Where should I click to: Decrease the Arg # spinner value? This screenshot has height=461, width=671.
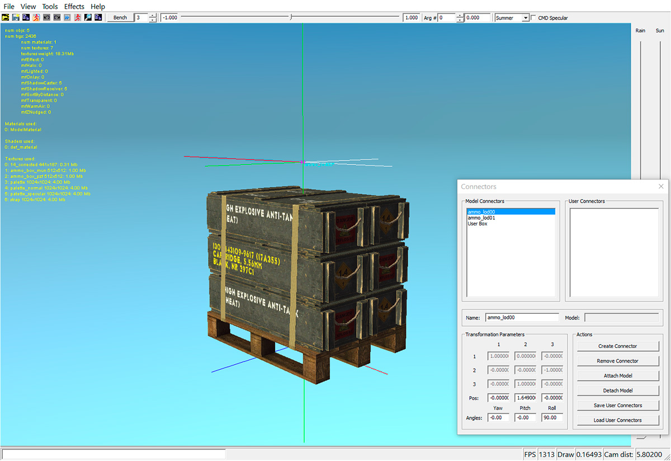point(460,20)
